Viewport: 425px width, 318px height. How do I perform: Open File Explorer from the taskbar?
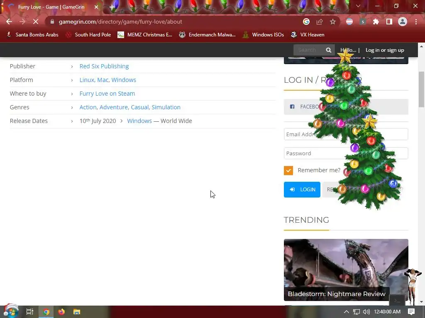(x=77, y=312)
